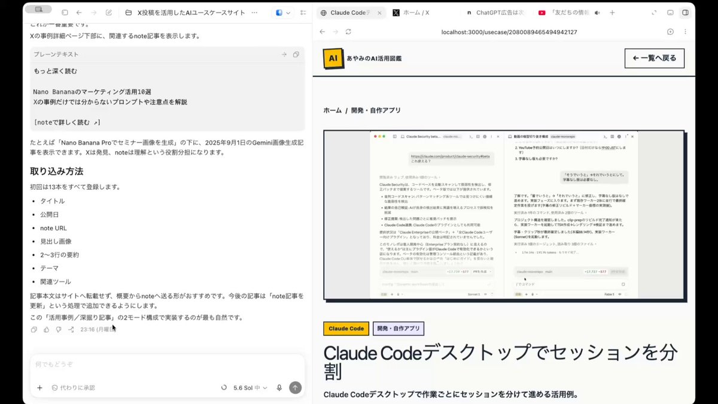This screenshot has width=718, height=404.
Task: Toggle 代わりに承認 in the composer
Action: click(x=73, y=388)
